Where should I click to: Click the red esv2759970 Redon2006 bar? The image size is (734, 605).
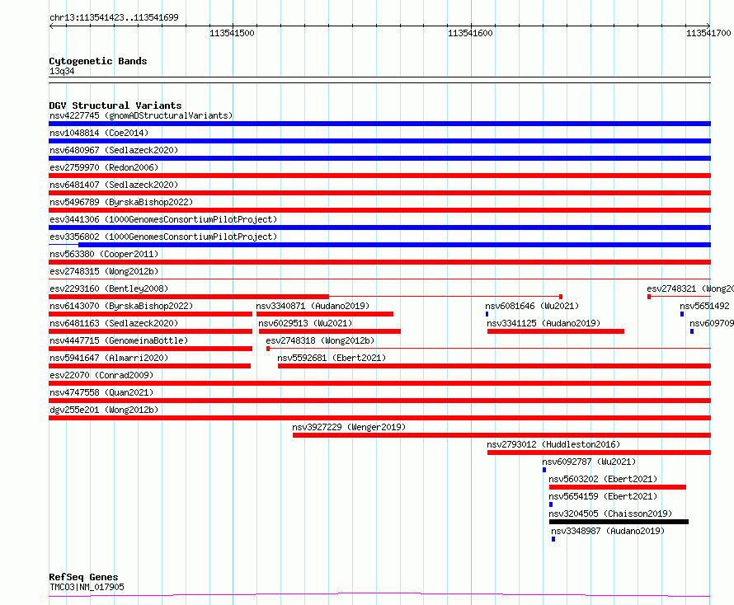tap(379, 176)
